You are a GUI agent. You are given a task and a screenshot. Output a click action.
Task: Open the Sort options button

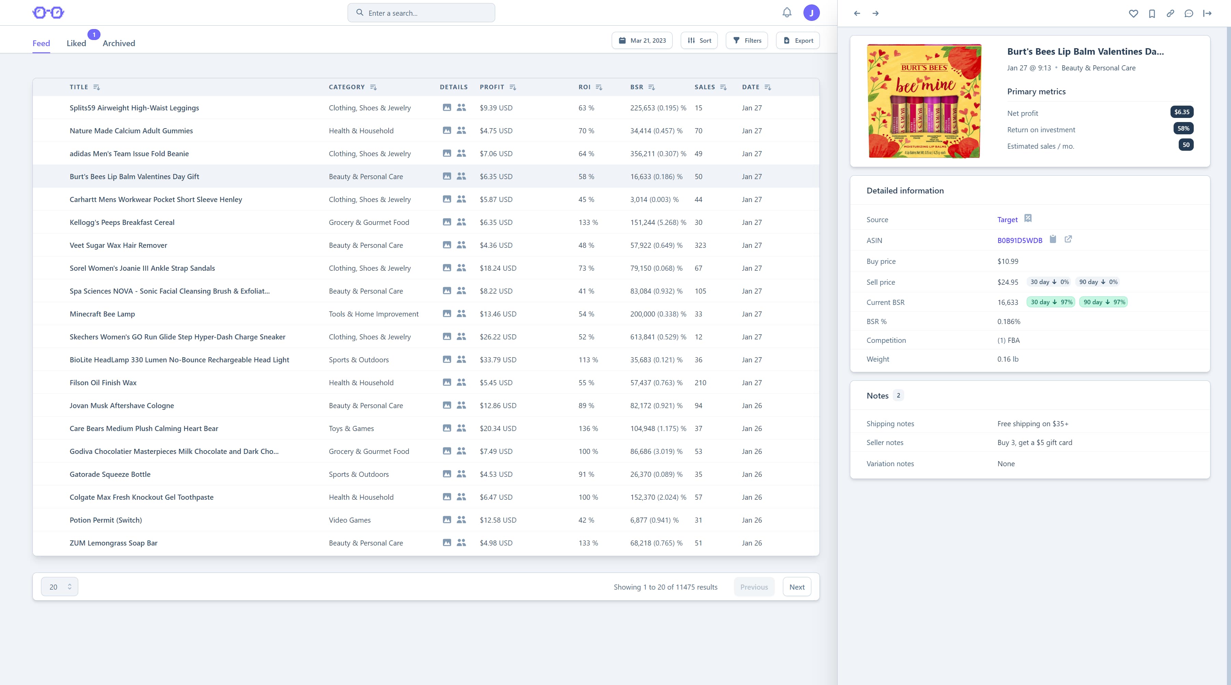(x=699, y=41)
